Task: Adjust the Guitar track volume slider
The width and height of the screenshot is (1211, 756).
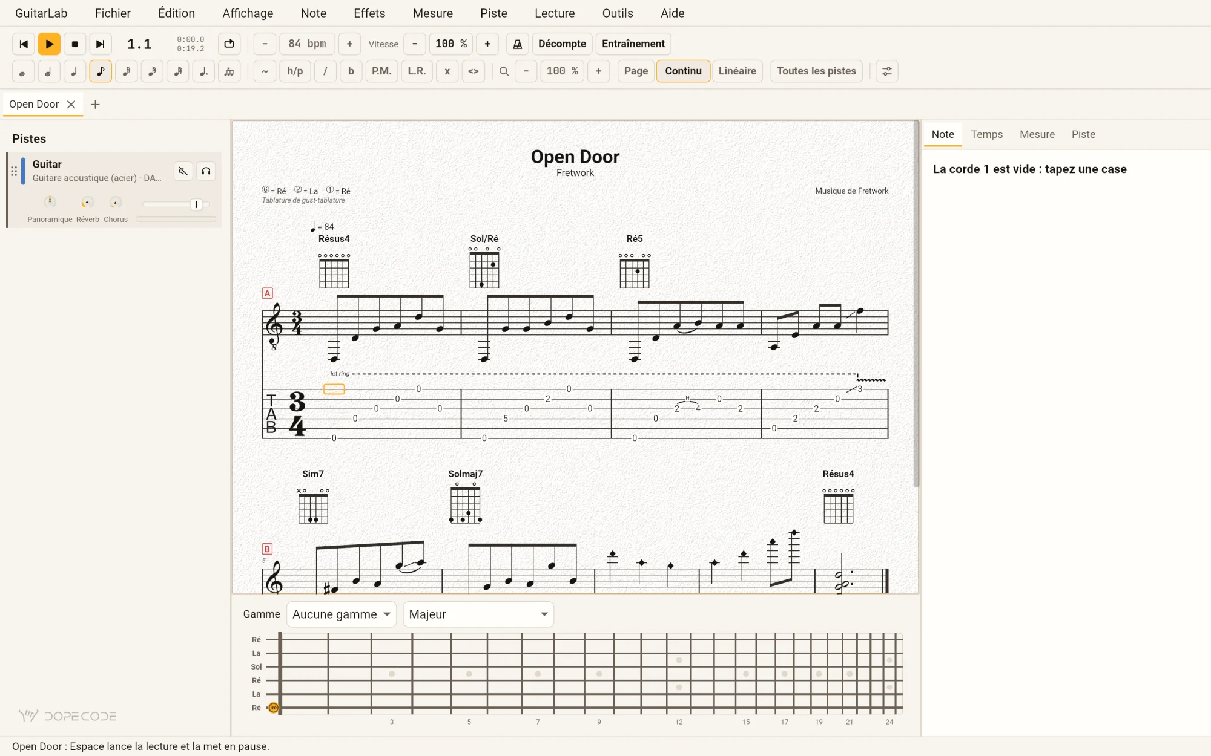Action: pyautogui.click(x=176, y=204)
